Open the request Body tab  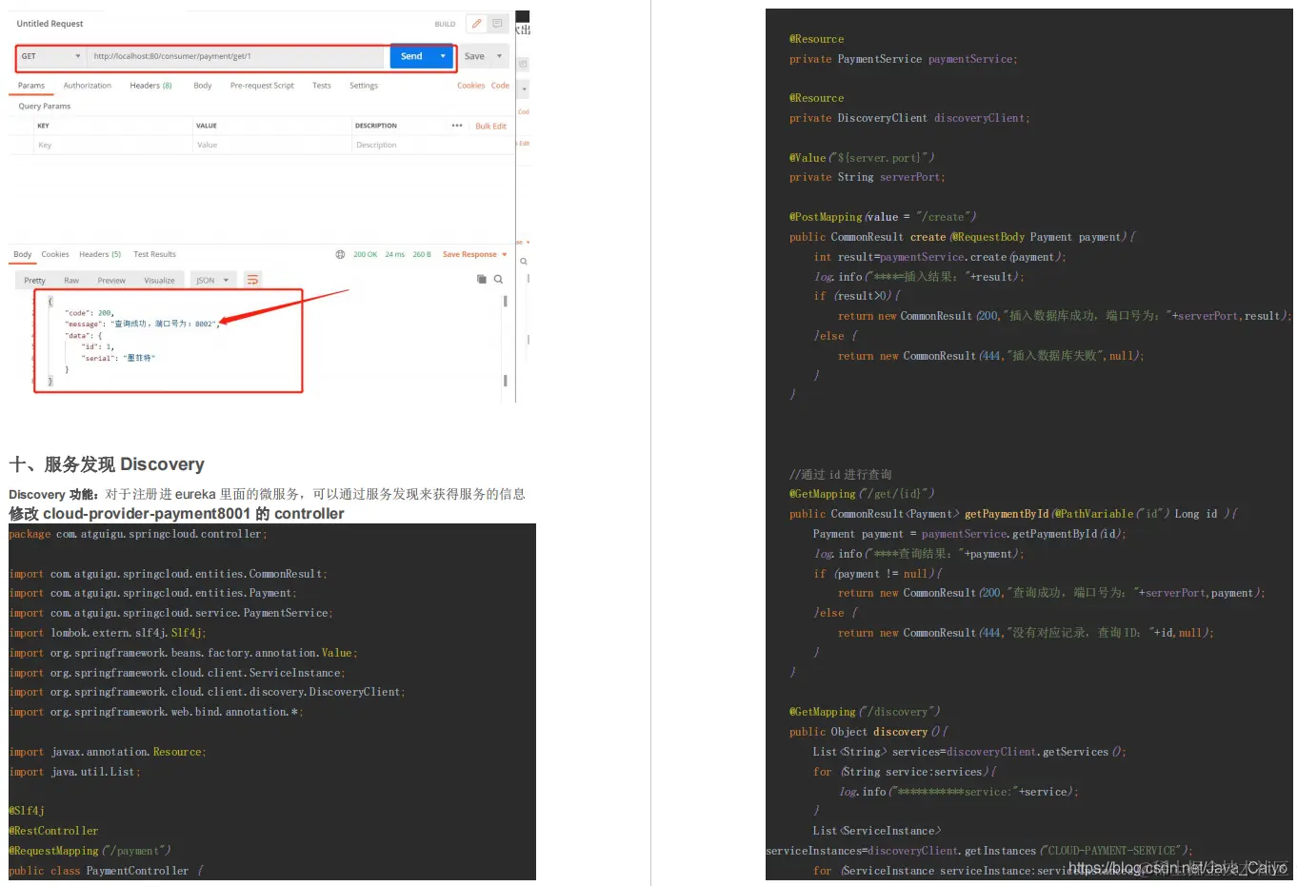pyautogui.click(x=203, y=86)
